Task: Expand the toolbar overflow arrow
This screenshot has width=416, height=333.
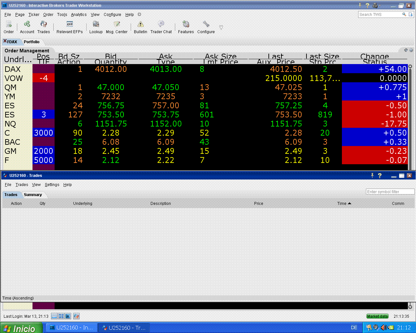Action: [x=221, y=28]
